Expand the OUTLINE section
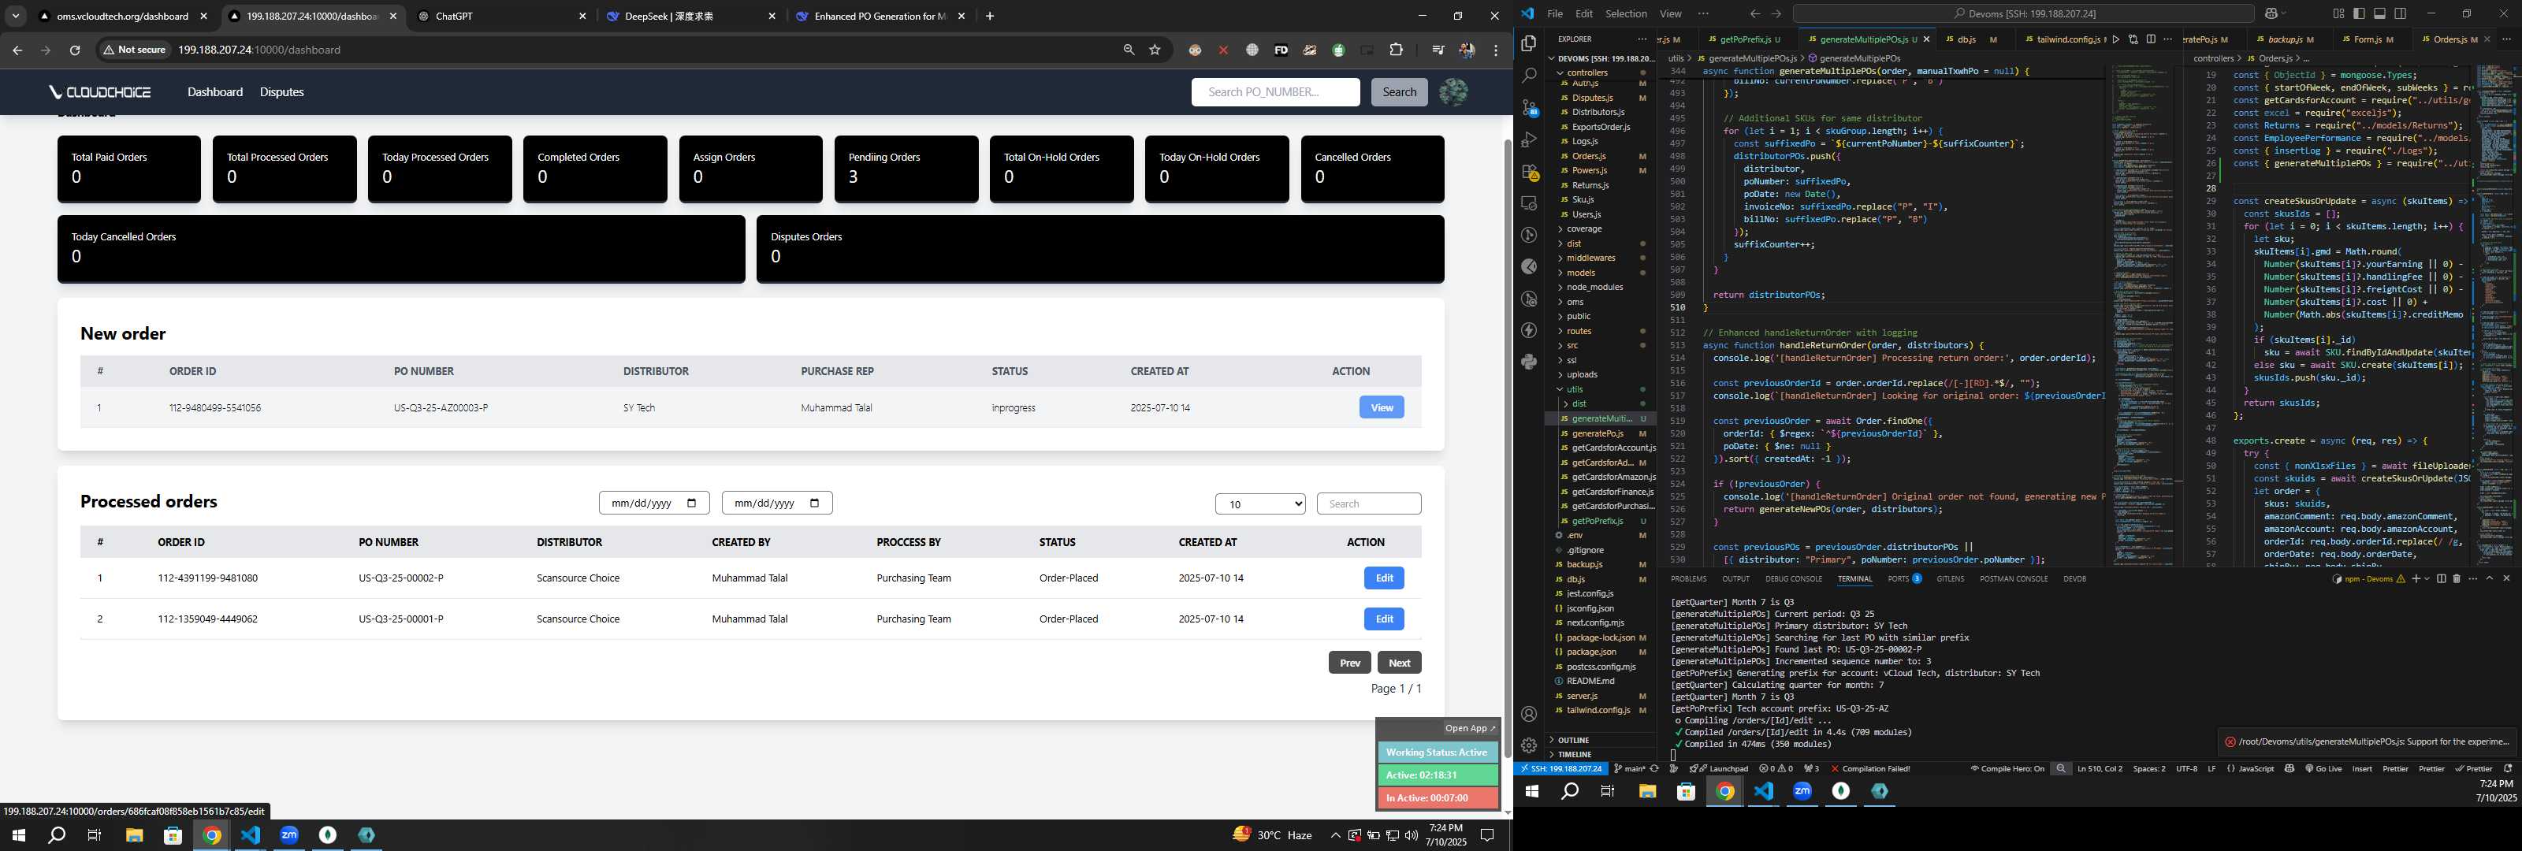This screenshot has width=2522, height=851. click(x=1573, y=741)
